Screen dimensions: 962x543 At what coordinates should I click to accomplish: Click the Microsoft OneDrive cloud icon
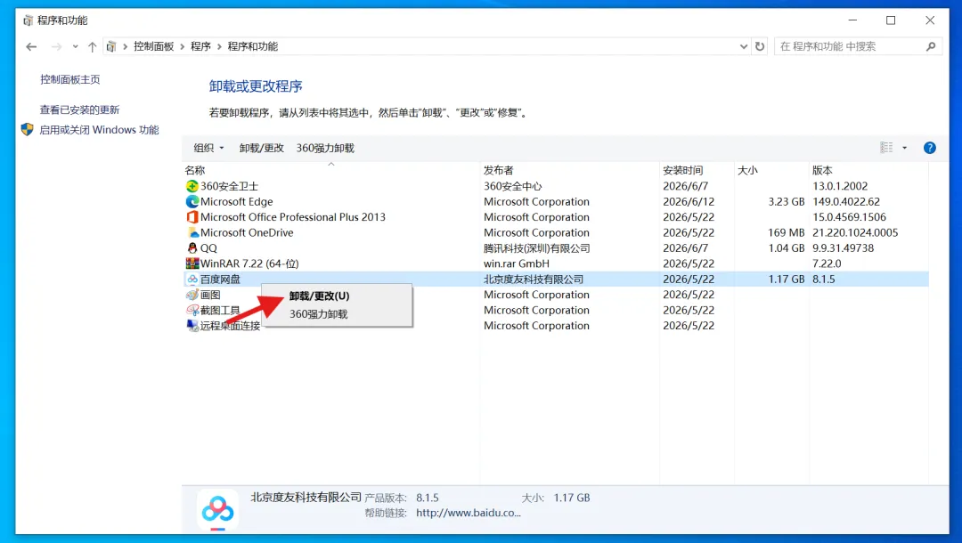click(192, 233)
